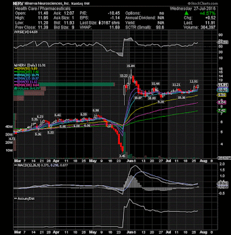Image resolution: width=231 pixels, height=235 pixels.
Task: Click the 11.44 price annotation
Action: click(x=156, y=84)
